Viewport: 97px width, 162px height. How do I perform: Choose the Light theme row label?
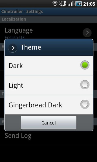(16, 86)
